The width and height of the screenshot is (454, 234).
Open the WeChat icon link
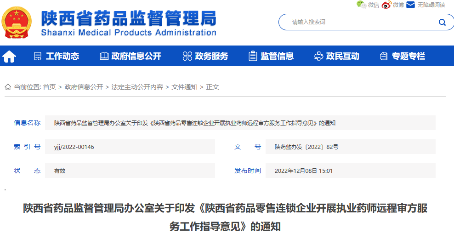tap(361, 5)
